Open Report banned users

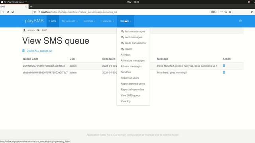[133, 84]
